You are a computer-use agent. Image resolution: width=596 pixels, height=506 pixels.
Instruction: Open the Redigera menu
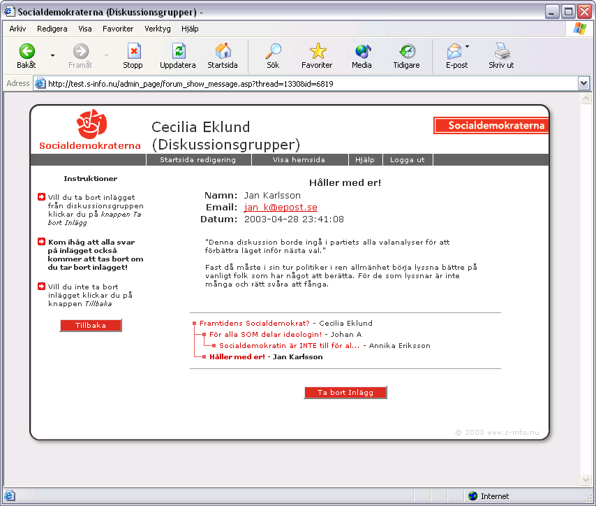[52, 29]
